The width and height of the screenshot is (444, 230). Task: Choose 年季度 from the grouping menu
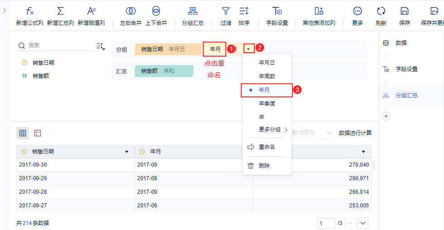[267, 103]
